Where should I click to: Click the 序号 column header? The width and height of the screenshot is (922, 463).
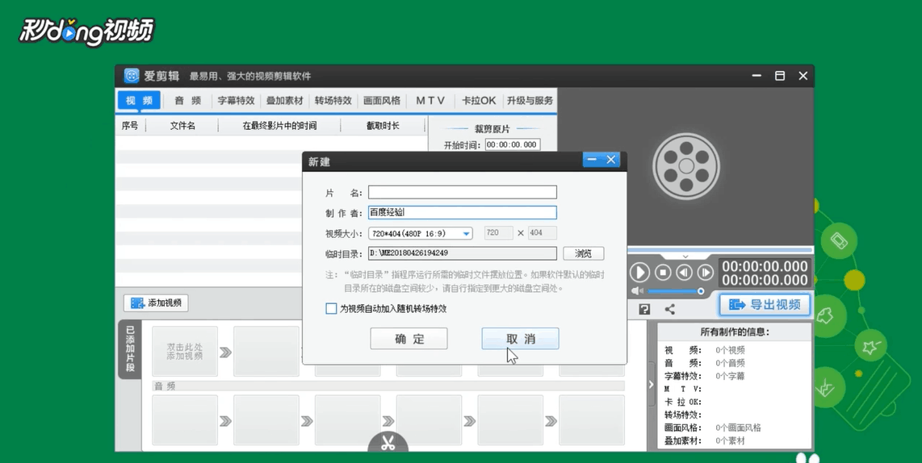[x=130, y=126]
